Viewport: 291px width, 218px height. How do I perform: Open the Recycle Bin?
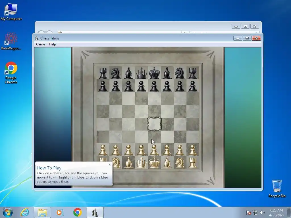[x=277, y=188]
